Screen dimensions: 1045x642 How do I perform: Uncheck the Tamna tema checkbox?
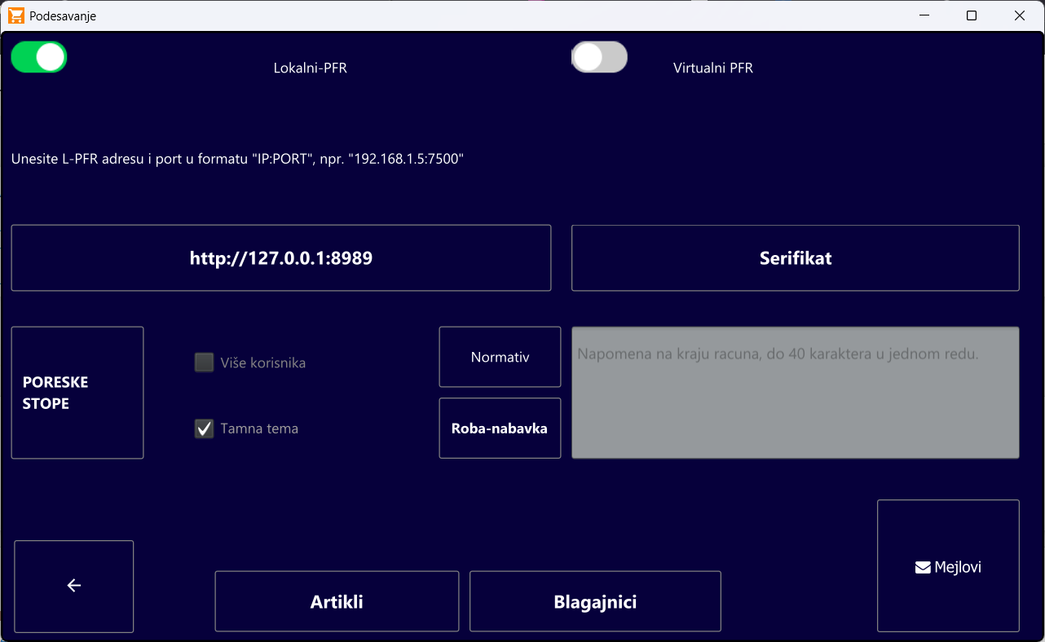[204, 429]
